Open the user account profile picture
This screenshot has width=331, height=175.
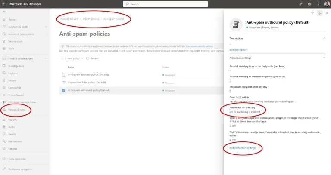point(327,4)
